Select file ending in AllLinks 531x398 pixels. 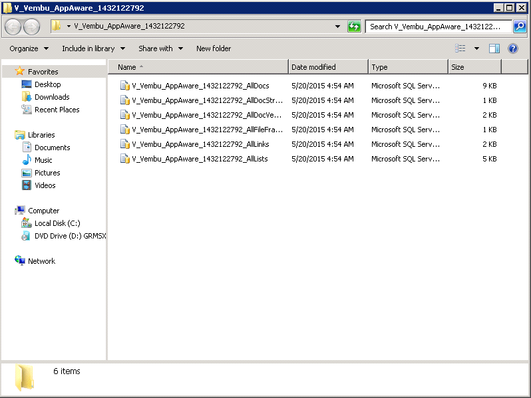(200, 144)
